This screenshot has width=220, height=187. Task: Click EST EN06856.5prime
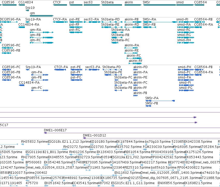pyautogui.click(x=158, y=186)
